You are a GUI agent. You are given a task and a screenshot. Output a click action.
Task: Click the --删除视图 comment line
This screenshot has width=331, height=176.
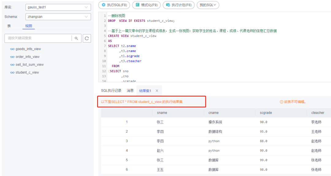116,16
